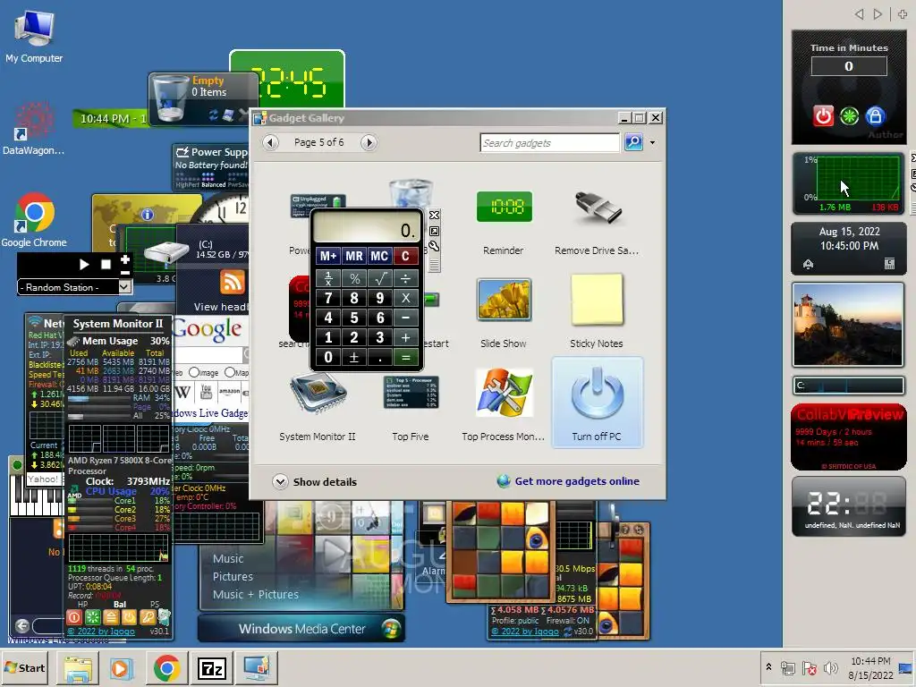Expand Show details in Gadget Gallery
This screenshot has width=916, height=687.
[x=315, y=482]
